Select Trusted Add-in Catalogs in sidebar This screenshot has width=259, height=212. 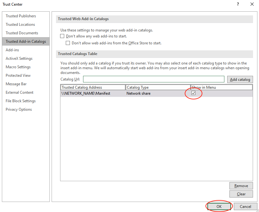click(25, 42)
